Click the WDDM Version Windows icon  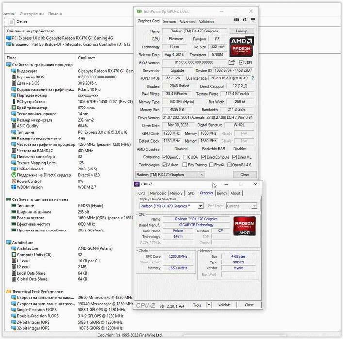(x=14, y=187)
